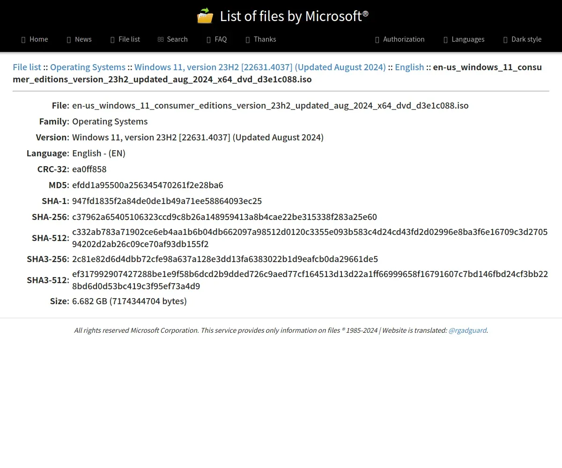The width and height of the screenshot is (562, 468).
Task: Go to File list in navigation bar
Action: click(125, 39)
